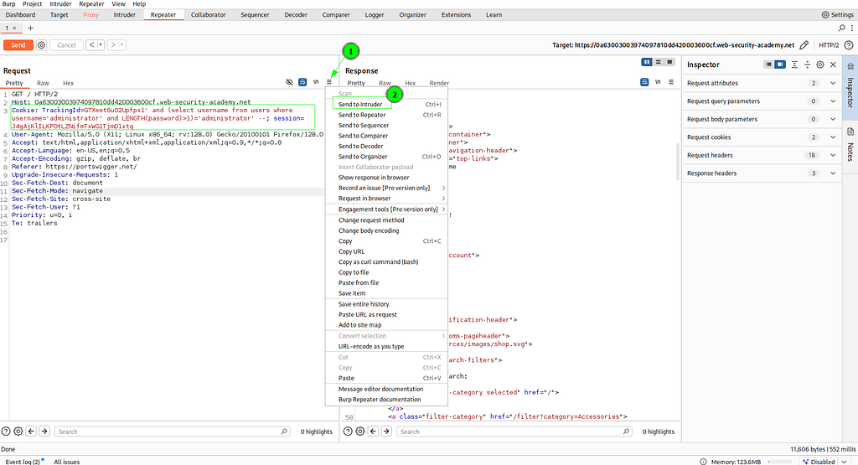Screen dimensions: 858x465
Task: Open Response search help icon
Action: coord(348,431)
